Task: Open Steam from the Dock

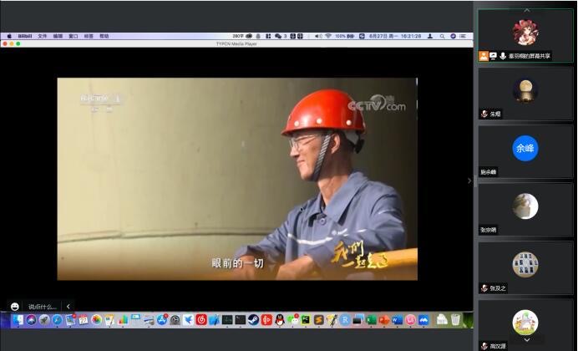Action: (x=253, y=319)
